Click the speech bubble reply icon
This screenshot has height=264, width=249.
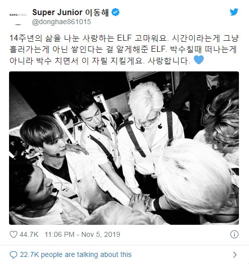[x=14, y=255]
